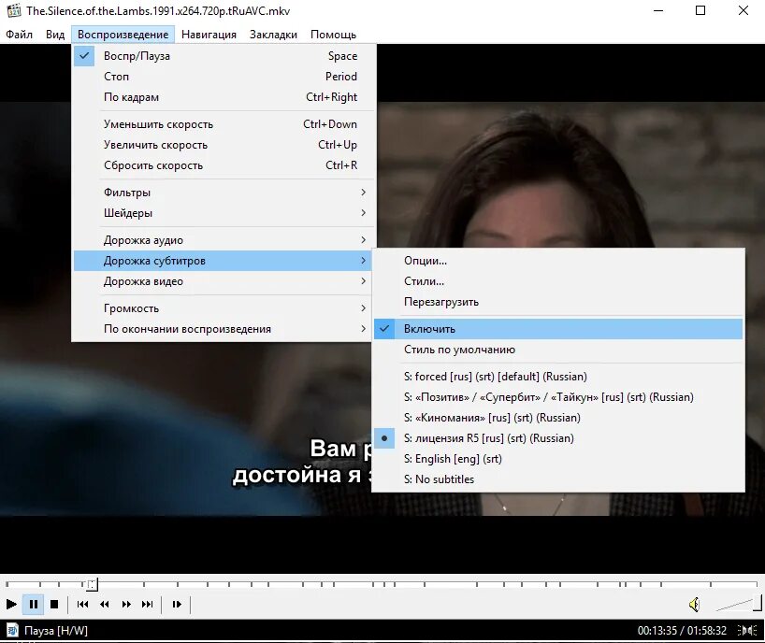Click the fast-forward (increase speed) button

click(126, 605)
